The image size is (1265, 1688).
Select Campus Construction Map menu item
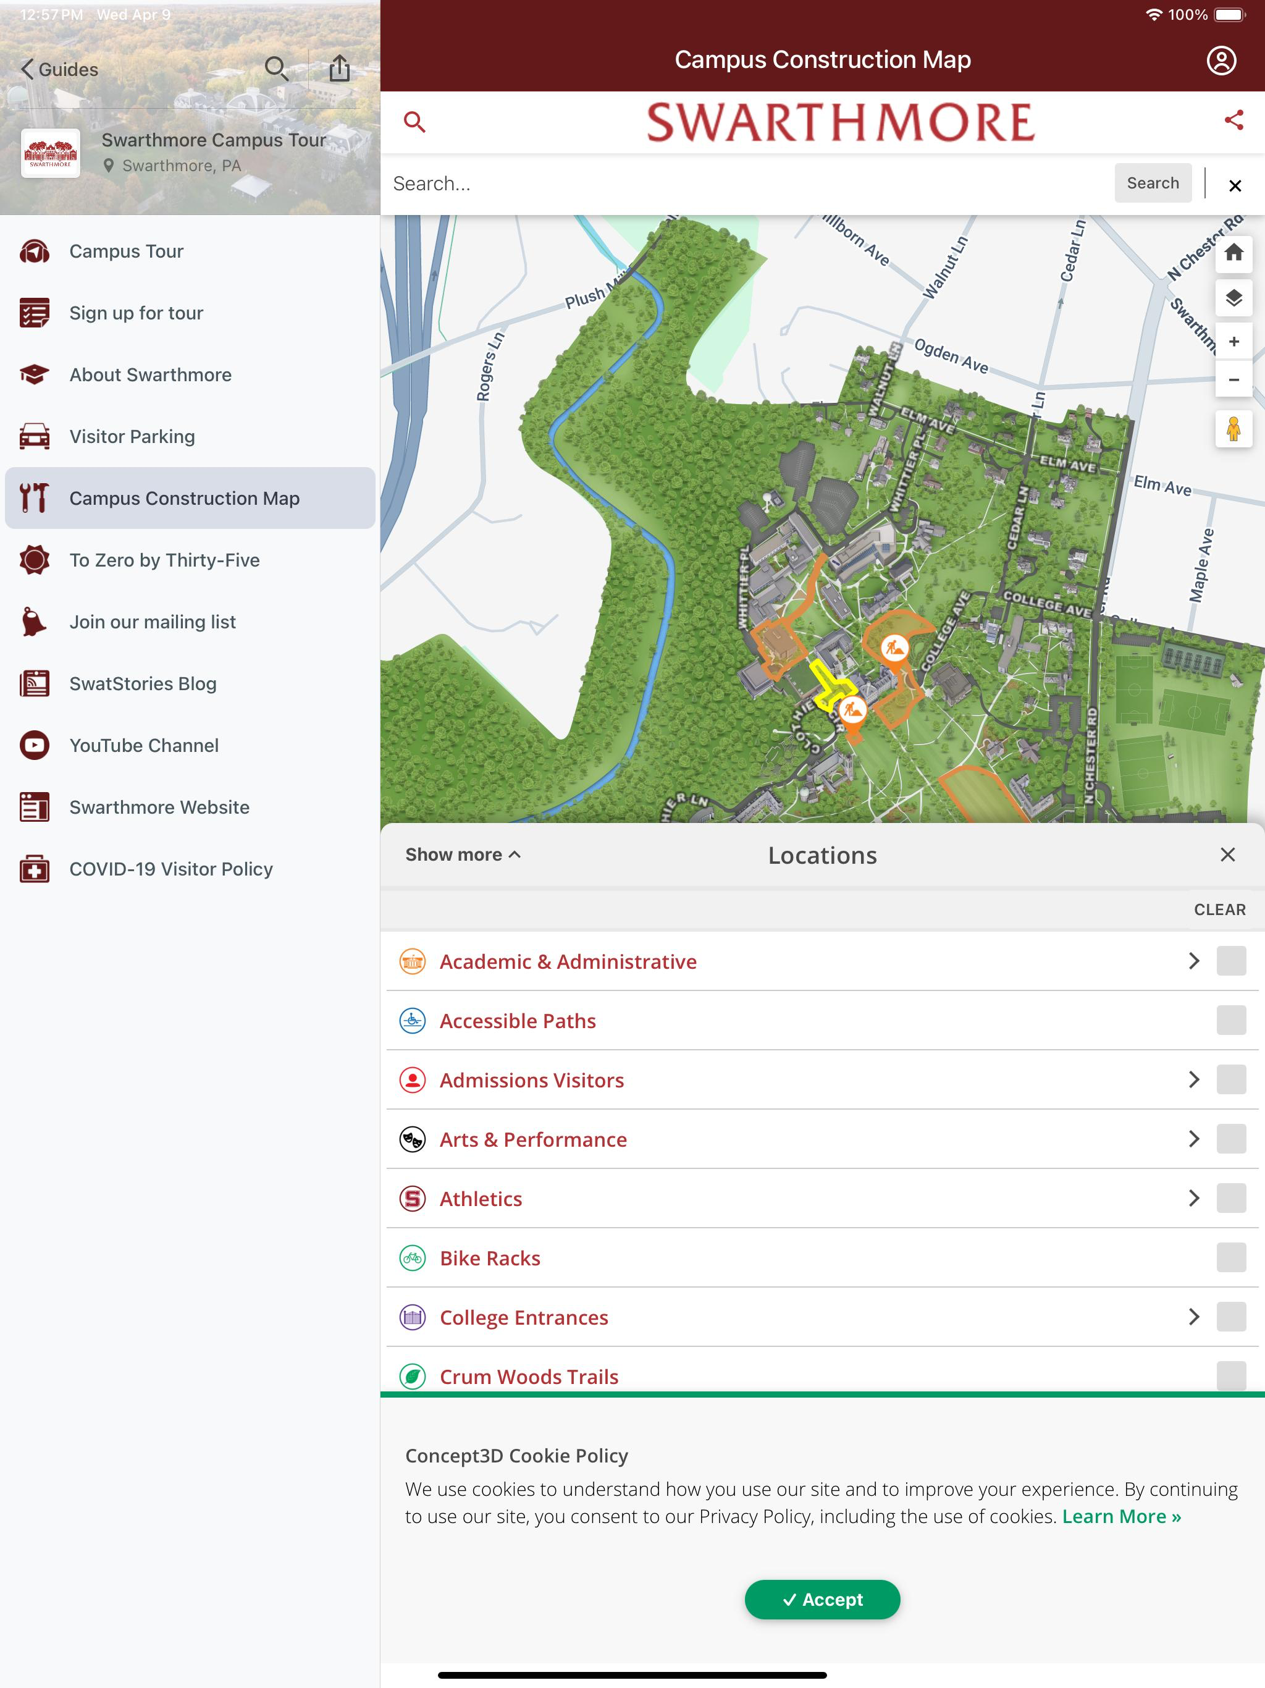190,499
